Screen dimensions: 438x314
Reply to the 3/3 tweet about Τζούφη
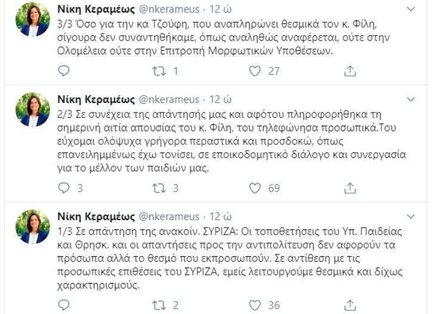pyautogui.click(x=64, y=71)
